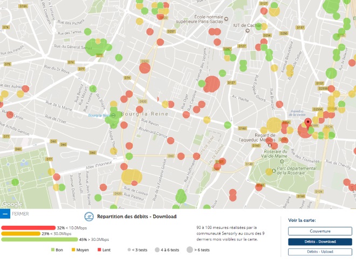The height and width of the screenshot is (263, 356).
Task: Click the Bourg la Reine station icon
Action: tap(113, 115)
